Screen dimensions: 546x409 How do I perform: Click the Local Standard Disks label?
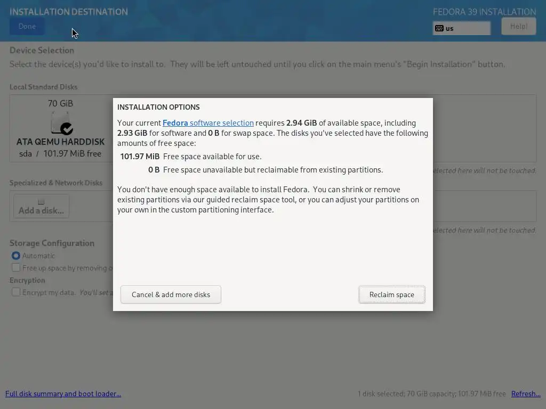[44, 87]
